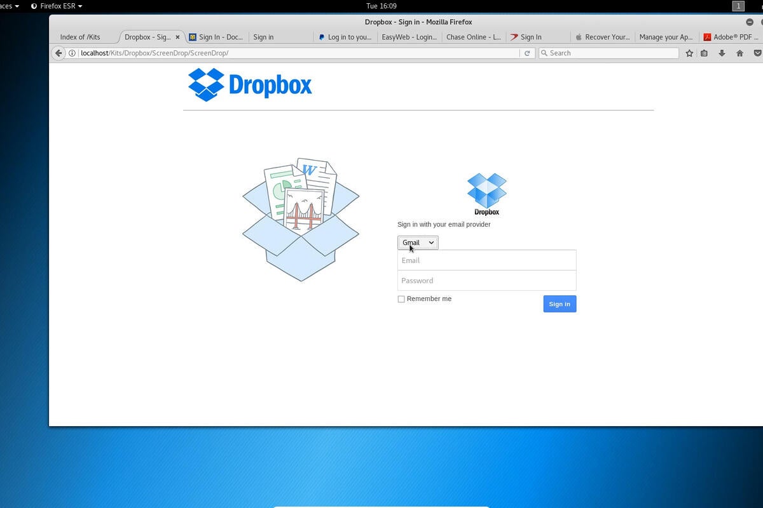Open the Gmail email provider dropdown
Viewport: 763px width, 508px height.
click(418, 243)
